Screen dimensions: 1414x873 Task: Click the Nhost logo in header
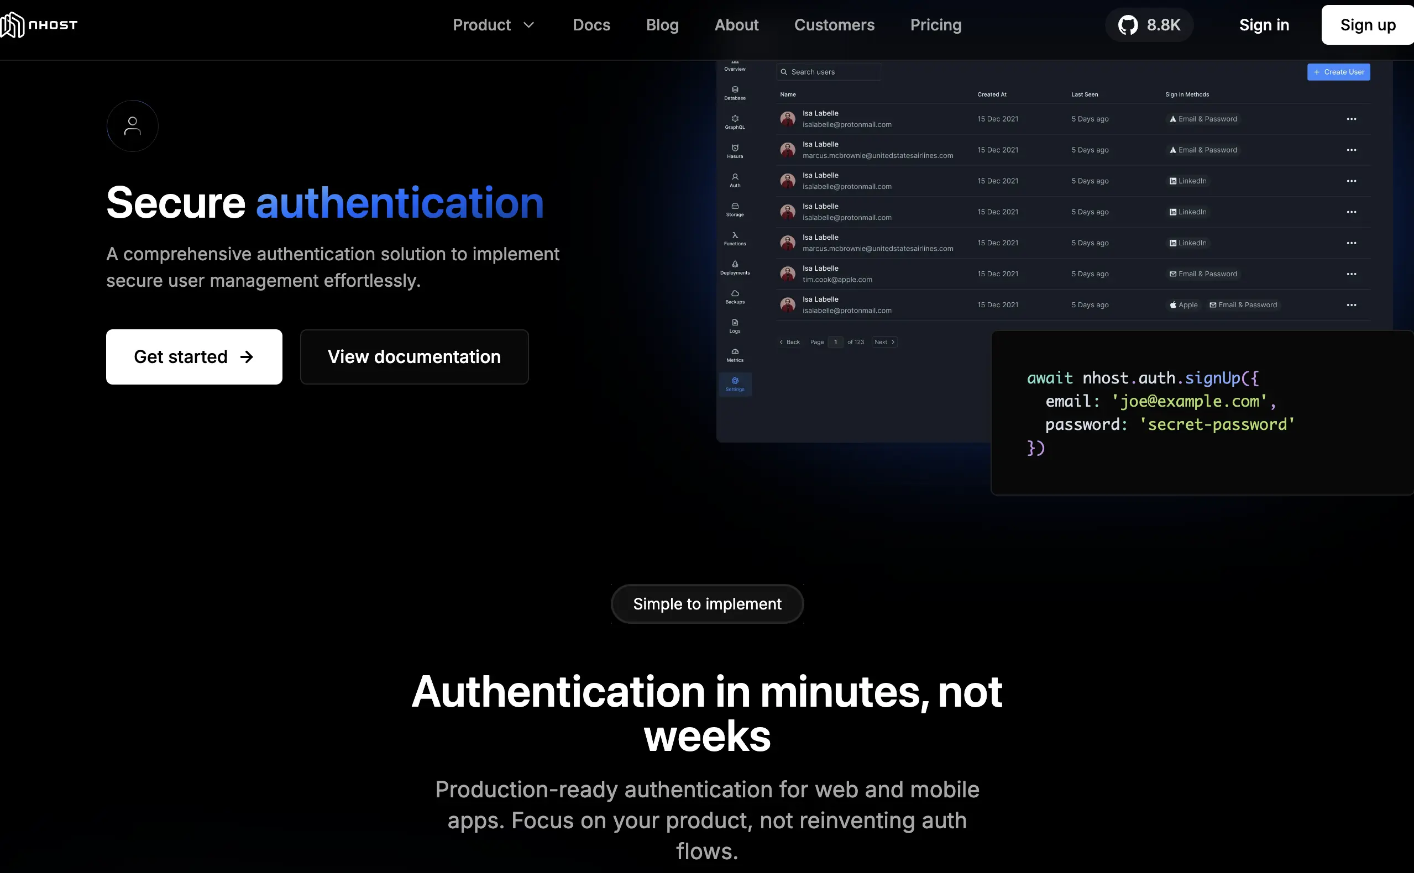[x=39, y=25]
